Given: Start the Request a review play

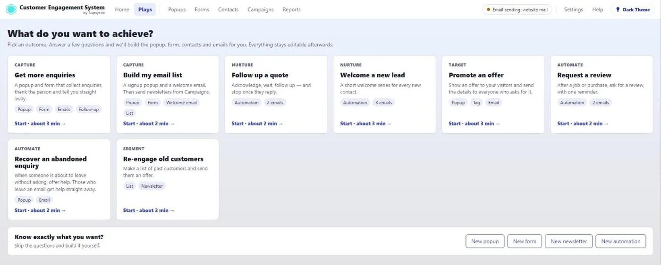Looking at the screenshot, I should (x=583, y=124).
